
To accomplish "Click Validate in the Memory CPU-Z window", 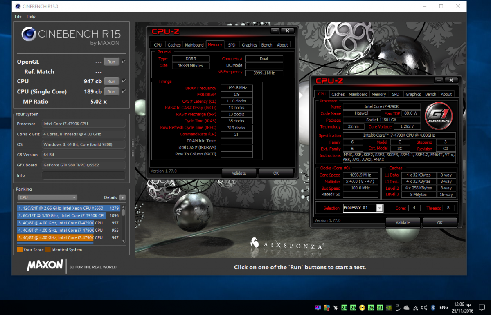I will 239,173.
